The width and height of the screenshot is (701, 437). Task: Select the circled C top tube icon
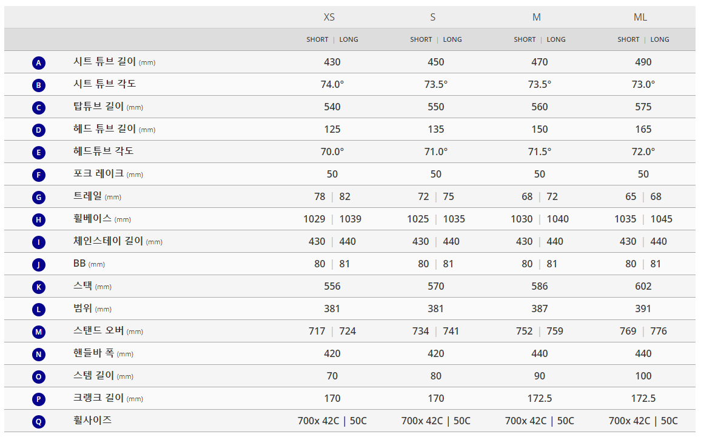[x=38, y=107]
